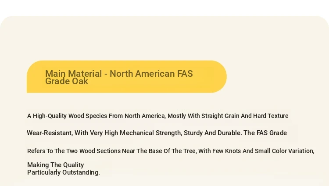
Task: Click the words "Mechanical Strength" in the second line
Action: (x=150, y=133)
